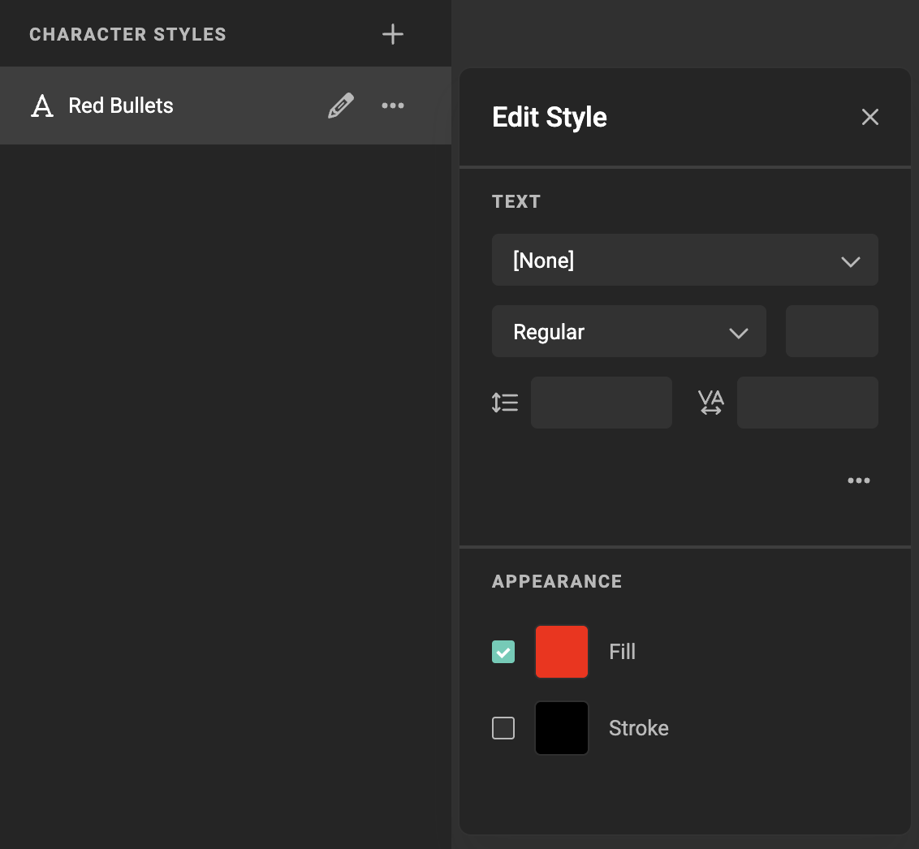The width and height of the screenshot is (919, 849).
Task: Close the Edit Style panel with the X
Action: point(869,117)
